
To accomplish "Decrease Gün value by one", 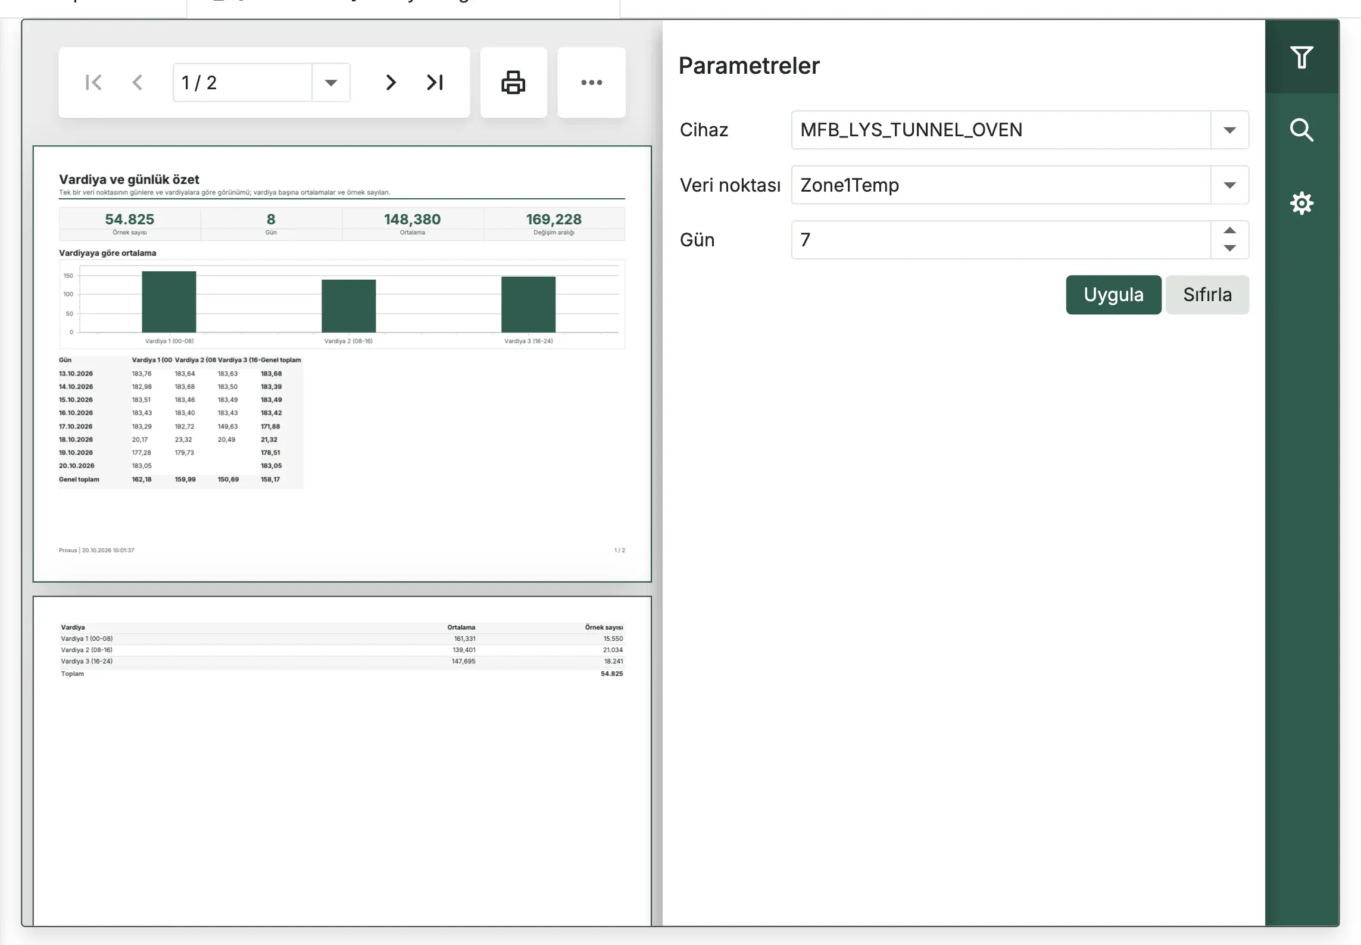I will click(x=1229, y=248).
